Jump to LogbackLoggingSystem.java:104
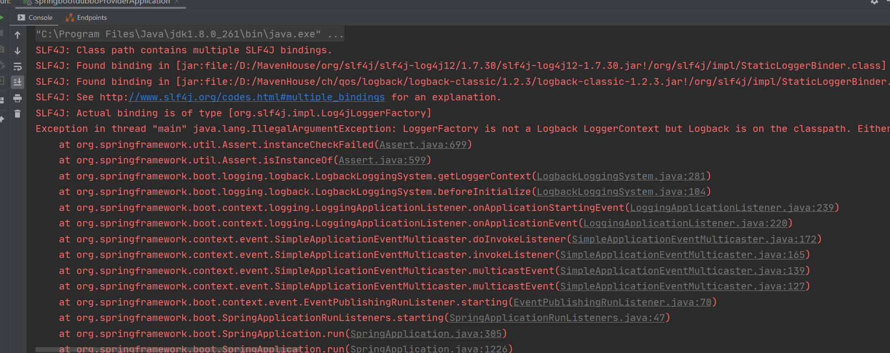The image size is (890, 353). 621,192
